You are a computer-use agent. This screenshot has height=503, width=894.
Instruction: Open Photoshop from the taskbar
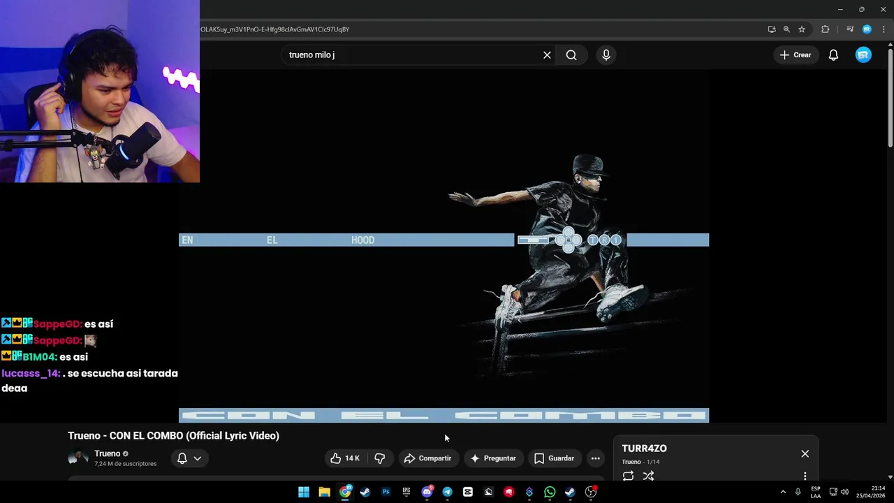[386, 492]
